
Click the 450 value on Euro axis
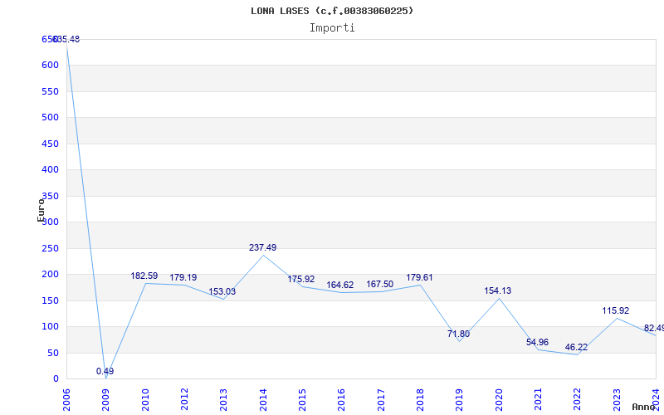(x=50, y=144)
